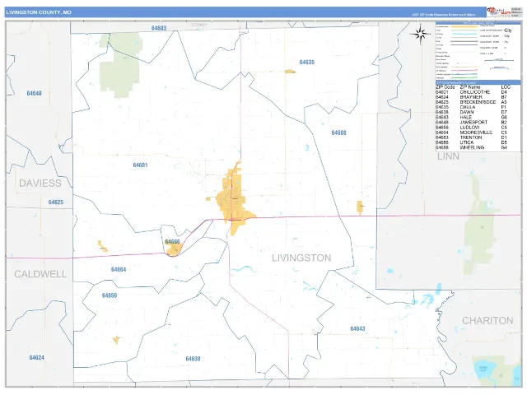Select ZIP label 64635 on the map
527x395 pixels.
(x=307, y=63)
